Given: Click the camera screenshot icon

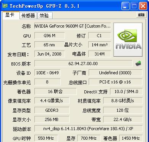Looking at the screenshot, I should click(141, 15).
